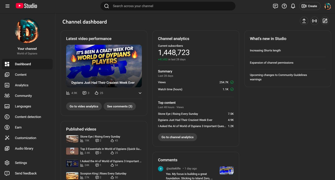The width and height of the screenshot is (335, 180).
Task: Click the Send feedback sidebar icon
Action: tap(7, 173)
